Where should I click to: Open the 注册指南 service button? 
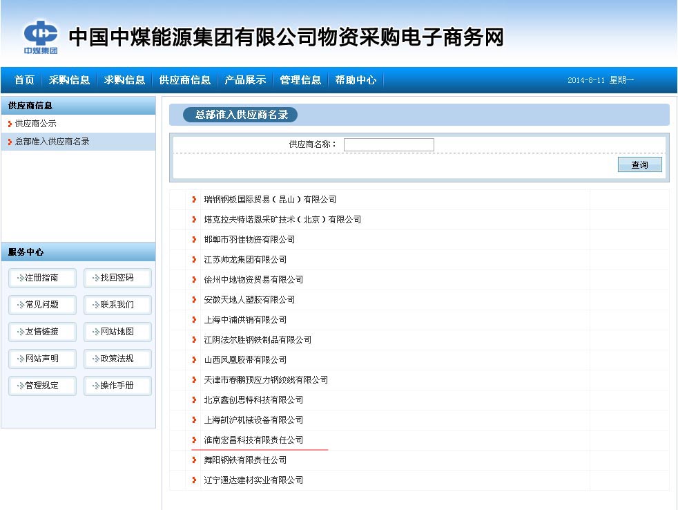pos(42,278)
